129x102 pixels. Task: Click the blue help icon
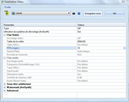coord(79,13)
